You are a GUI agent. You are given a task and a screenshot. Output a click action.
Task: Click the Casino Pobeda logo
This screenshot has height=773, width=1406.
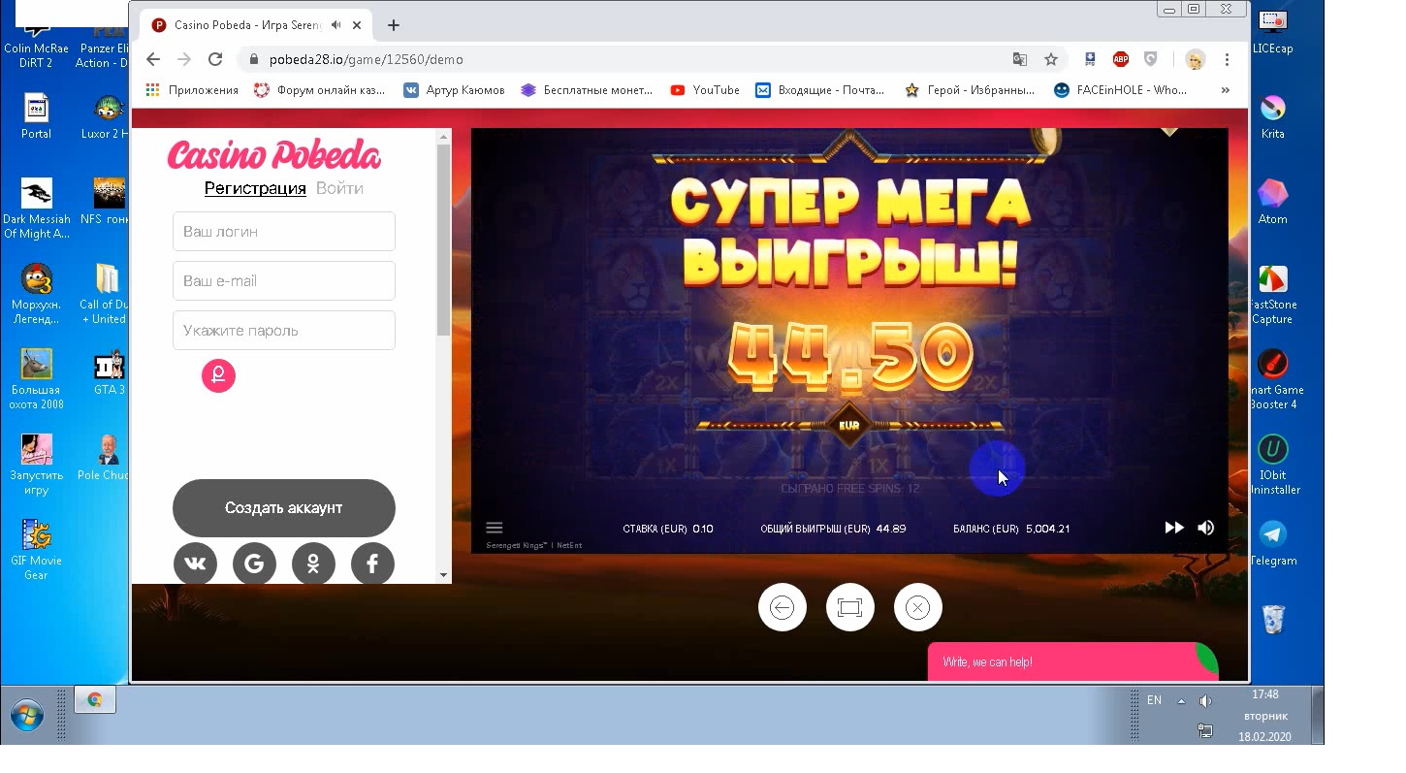pyautogui.click(x=274, y=155)
